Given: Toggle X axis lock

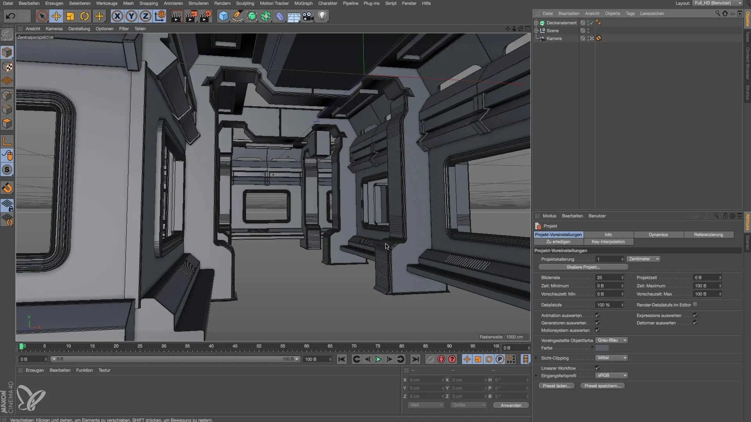Looking at the screenshot, I should click(117, 16).
